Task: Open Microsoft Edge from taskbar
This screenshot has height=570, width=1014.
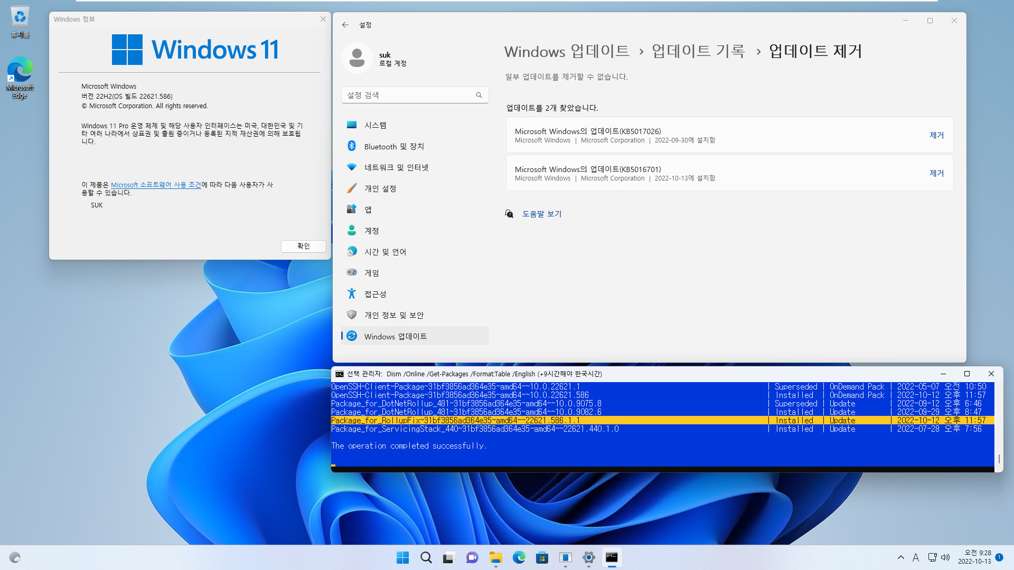Action: [519, 557]
